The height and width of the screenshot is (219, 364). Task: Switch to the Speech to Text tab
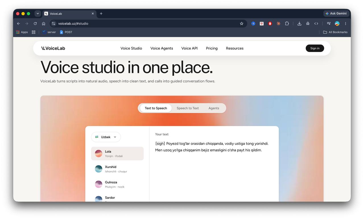point(188,108)
